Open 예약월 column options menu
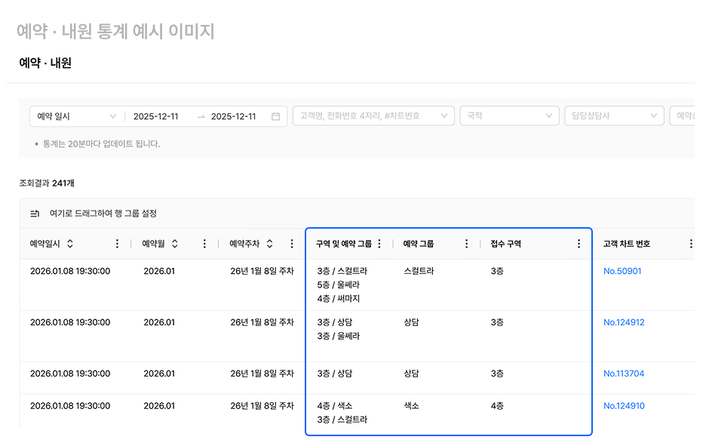 [204, 244]
